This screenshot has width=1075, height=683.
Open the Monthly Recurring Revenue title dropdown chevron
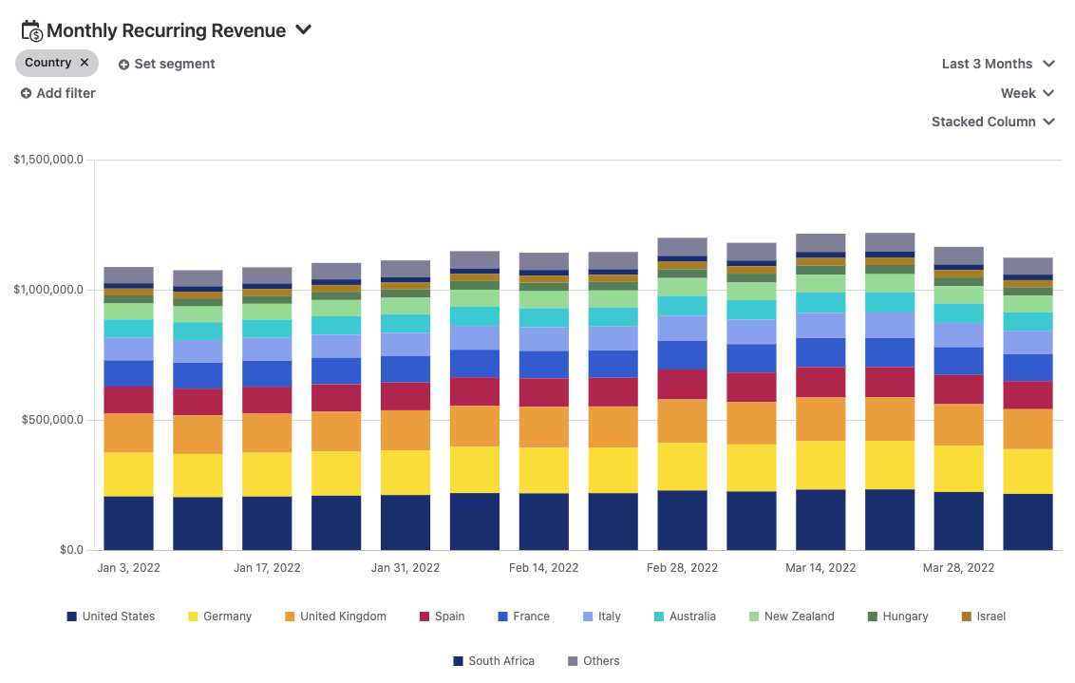pyautogui.click(x=304, y=30)
